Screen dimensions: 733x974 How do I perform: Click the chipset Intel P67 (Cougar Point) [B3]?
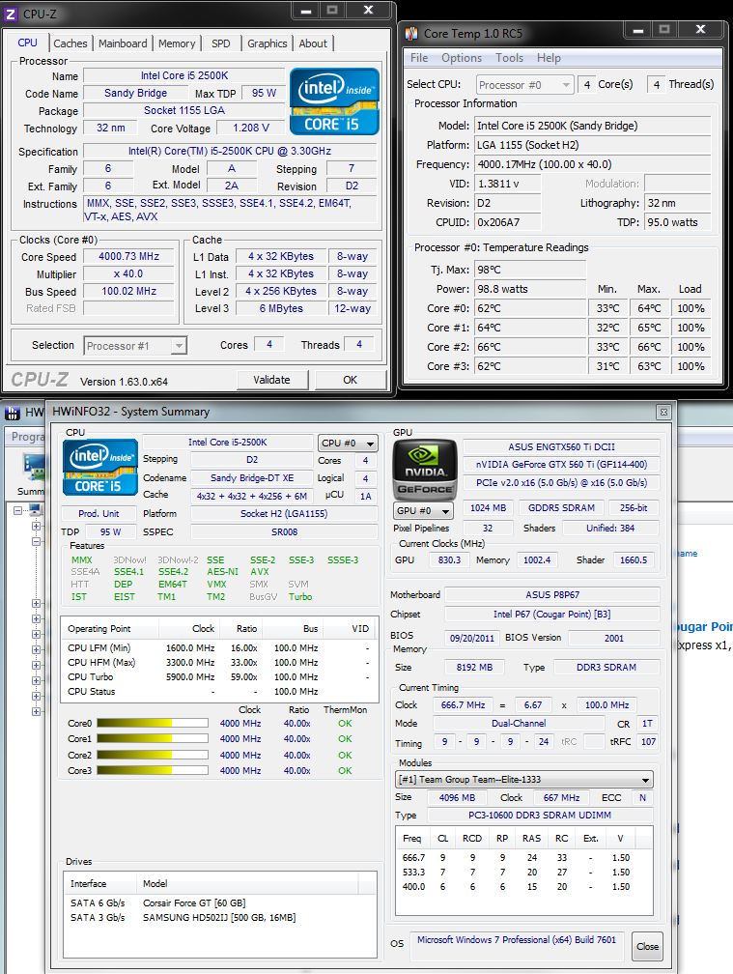552,615
